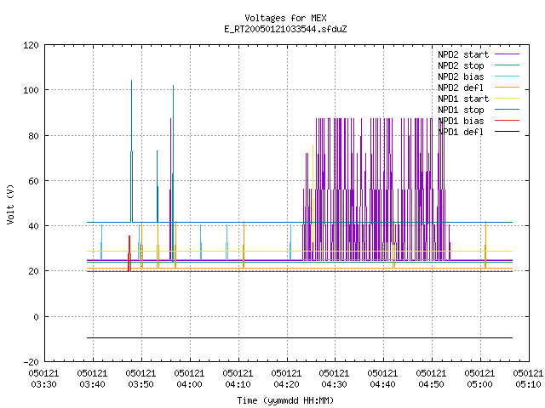Click the x-axis tick label 050121 04:00

[x=189, y=379]
